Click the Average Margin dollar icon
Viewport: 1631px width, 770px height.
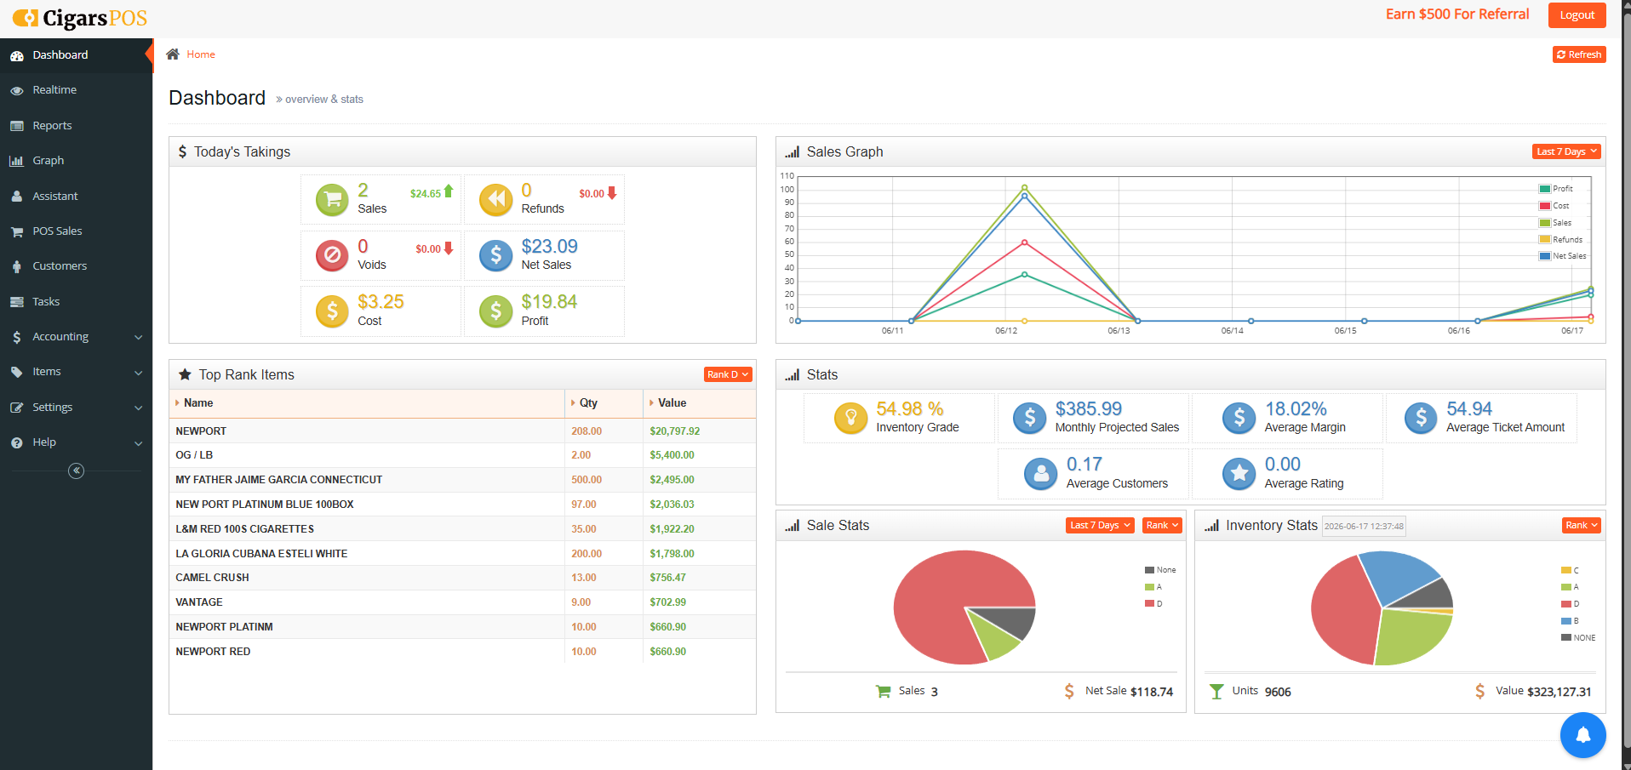1239,418
